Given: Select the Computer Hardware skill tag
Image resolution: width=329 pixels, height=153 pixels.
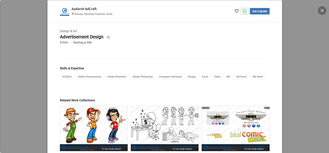Looking at the screenshot, I should pos(170,77).
